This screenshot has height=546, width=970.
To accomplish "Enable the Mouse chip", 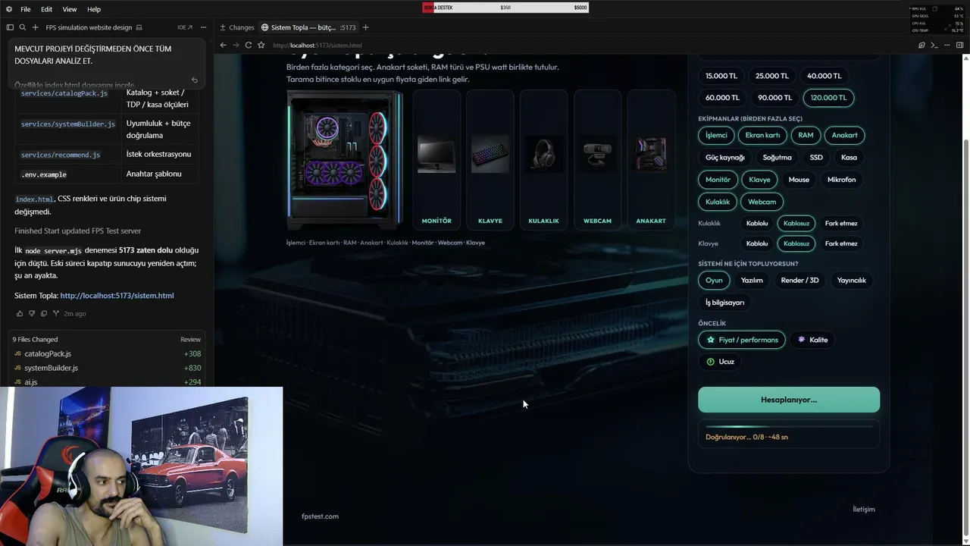I will [799, 180].
